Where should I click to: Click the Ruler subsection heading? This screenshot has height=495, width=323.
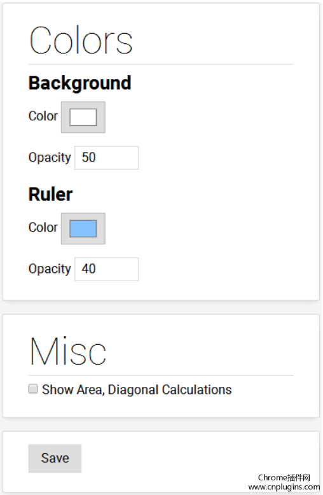click(x=50, y=194)
